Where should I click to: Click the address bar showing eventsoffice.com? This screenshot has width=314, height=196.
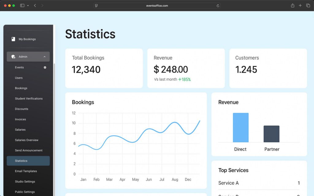tap(157, 5)
